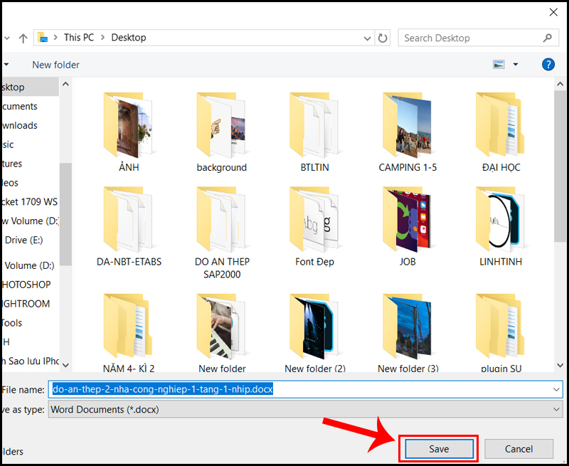Expand the address bar location dropdown
Image resolution: width=569 pixels, height=466 pixels.
pos(367,38)
